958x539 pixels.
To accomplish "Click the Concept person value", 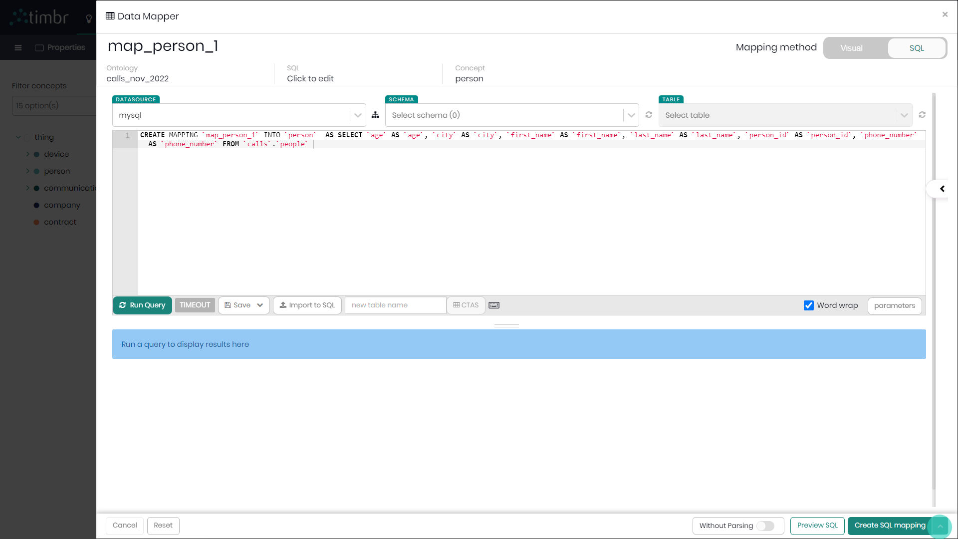I will point(469,79).
